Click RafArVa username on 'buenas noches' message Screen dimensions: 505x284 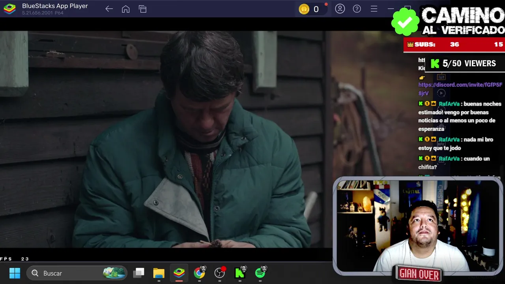(x=449, y=104)
